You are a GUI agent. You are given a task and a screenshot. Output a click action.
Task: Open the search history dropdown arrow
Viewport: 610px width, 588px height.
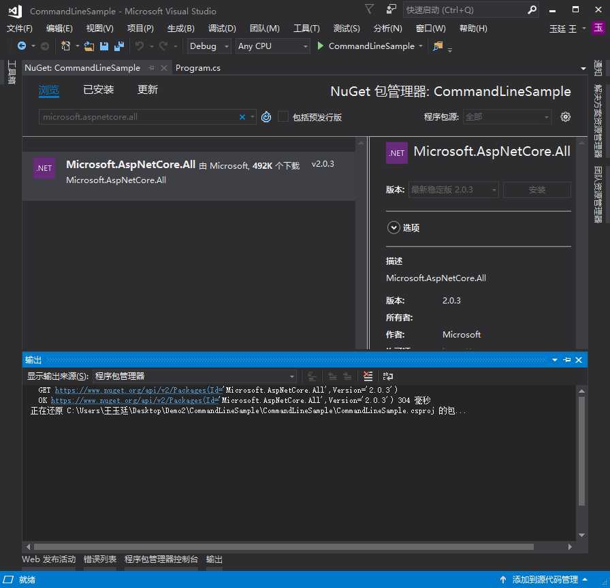click(x=253, y=116)
